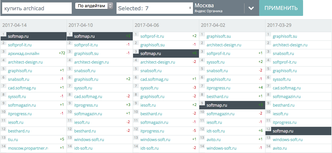Click highlighted softmap.ru in 2017-04-06 column

coord(151,53)
